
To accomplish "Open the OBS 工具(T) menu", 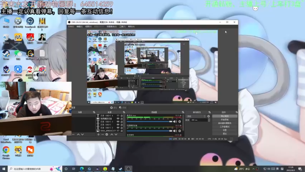I will pyautogui.click(x=122, y=26).
